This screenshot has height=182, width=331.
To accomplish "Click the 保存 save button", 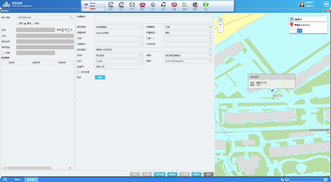I will [209, 174].
